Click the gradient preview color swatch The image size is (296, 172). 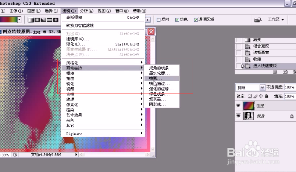tap(9, 19)
